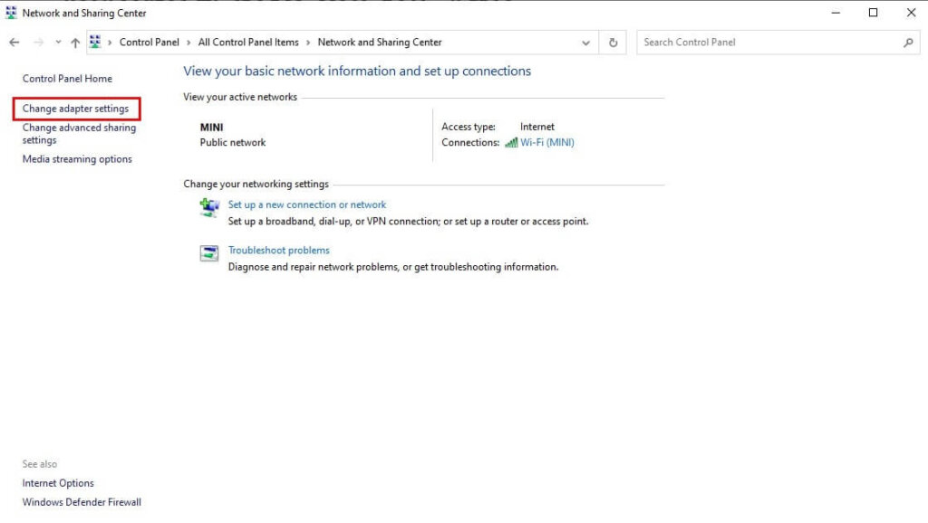
Task: Open Windows Defender Firewall
Action: tap(82, 501)
